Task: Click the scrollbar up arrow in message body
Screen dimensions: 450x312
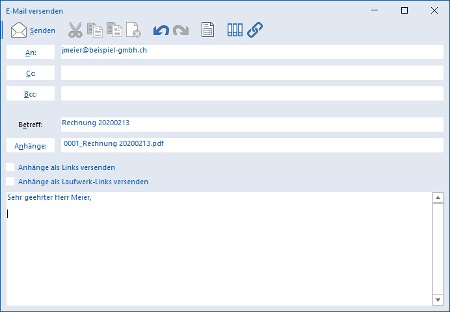Action: [438, 197]
